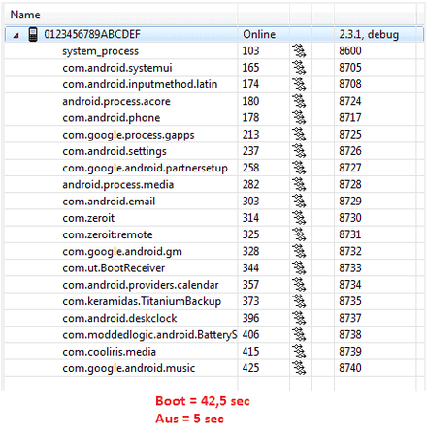Click the phone device icon
This screenshot has height=436, width=426.
(33, 34)
